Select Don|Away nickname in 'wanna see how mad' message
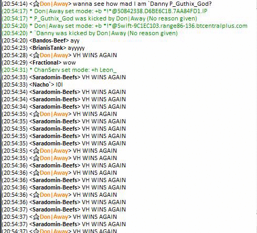 (x=54, y=4)
